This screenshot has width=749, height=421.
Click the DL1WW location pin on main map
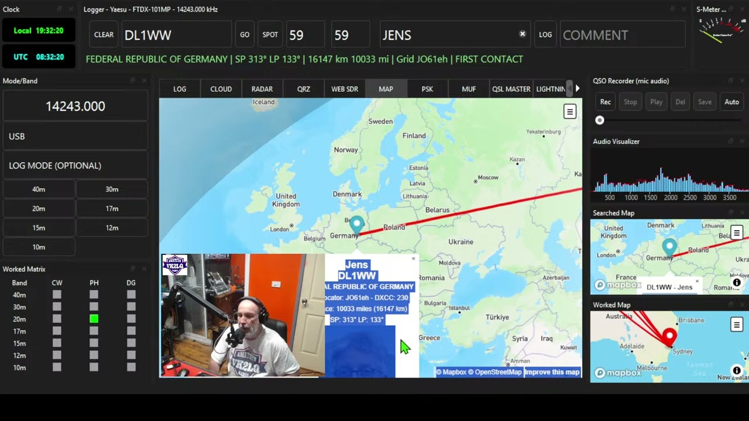coord(356,225)
